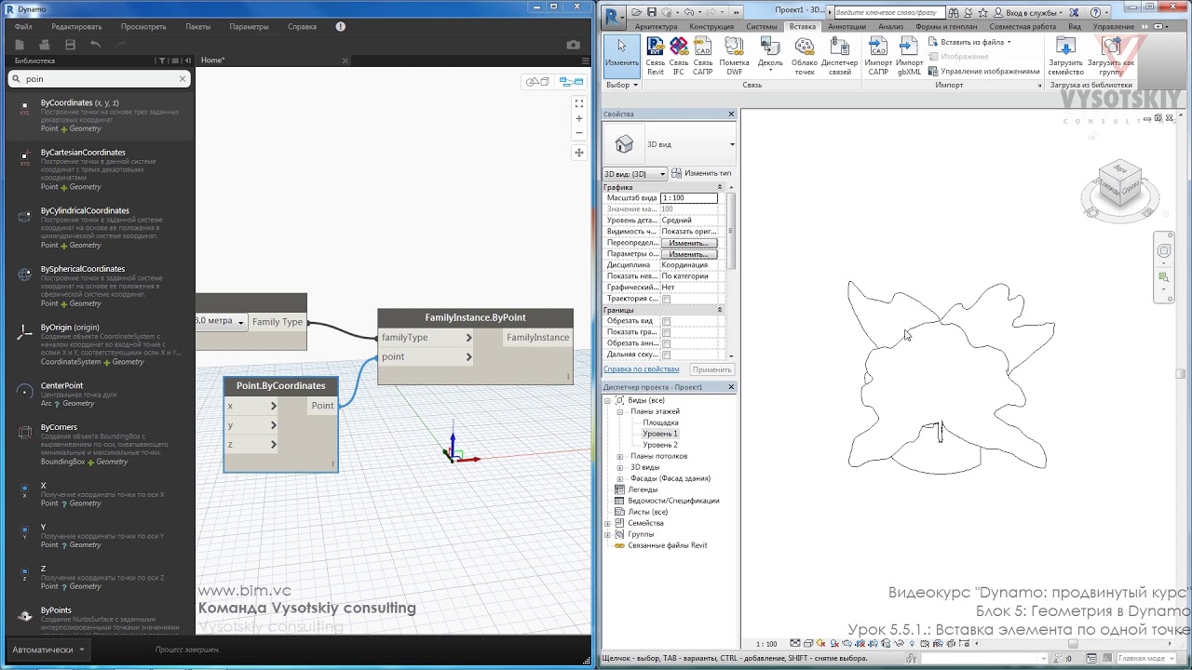Collapse the Границы properties section
The width and height of the screenshot is (1192, 670).
(720, 310)
